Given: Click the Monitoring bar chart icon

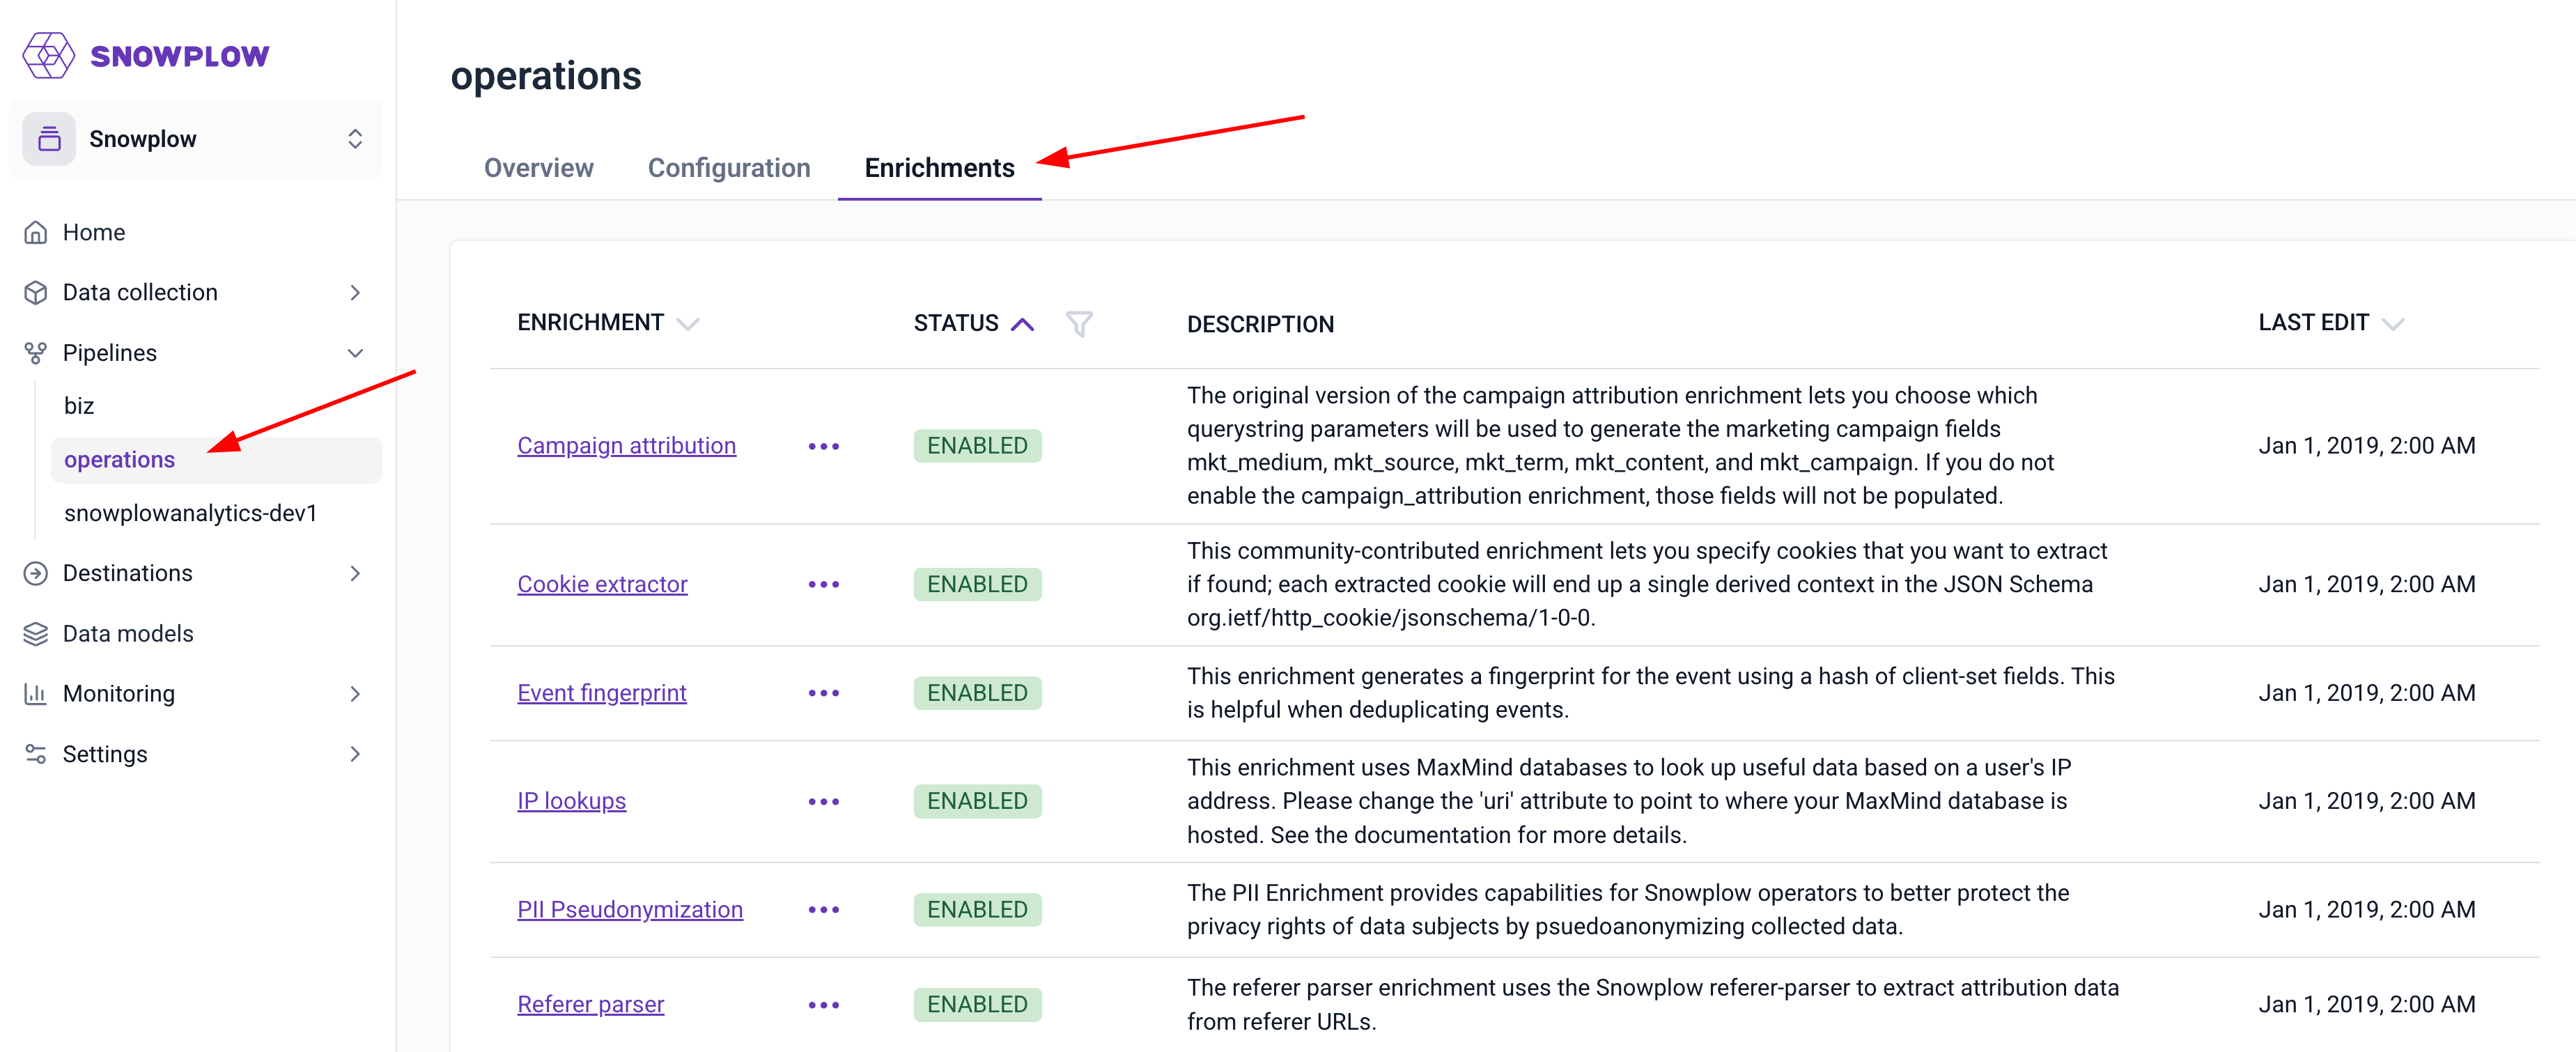Looking at the screenshot, I should click(x=36, y=693).
